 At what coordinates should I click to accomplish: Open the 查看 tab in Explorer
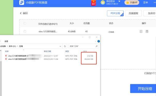coord(6,41)
